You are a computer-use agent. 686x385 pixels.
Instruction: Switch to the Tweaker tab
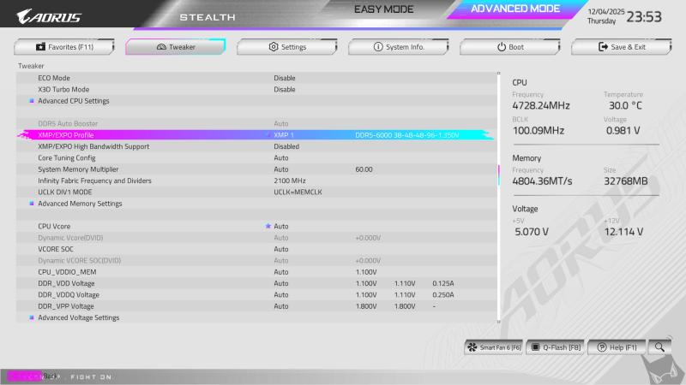tap(176, 47)
